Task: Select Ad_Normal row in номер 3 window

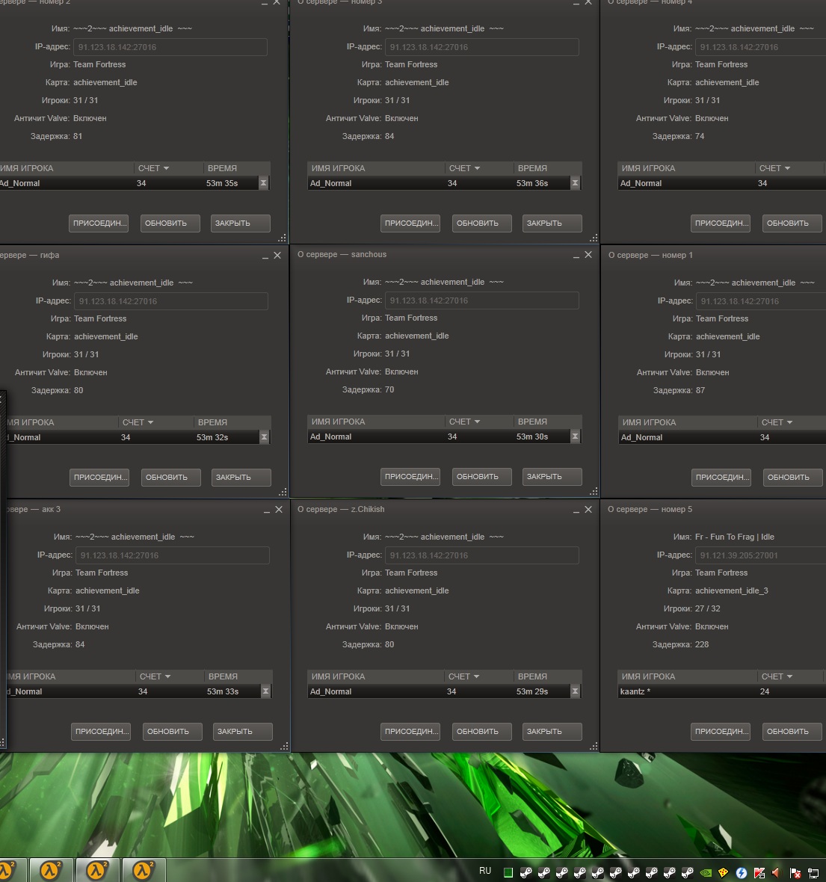Action: 439,183
